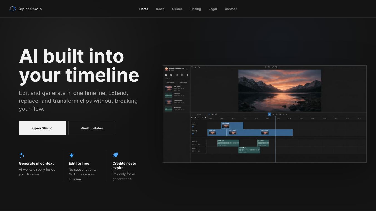Click the sunset preview image
The width and height of the screenshot is (376, 211).
click(x=280, y=91)
